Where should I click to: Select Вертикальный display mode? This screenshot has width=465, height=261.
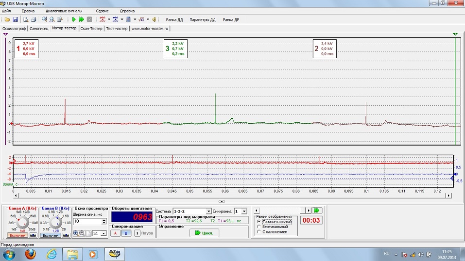coord(273,227)
